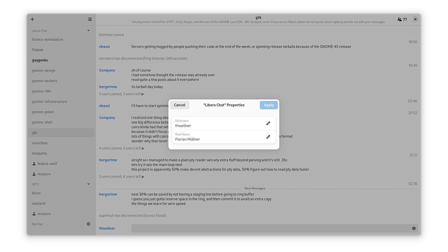Collapse the OFTC network section
Viewport: 448px width, 252px height.
tap(88, 184)
